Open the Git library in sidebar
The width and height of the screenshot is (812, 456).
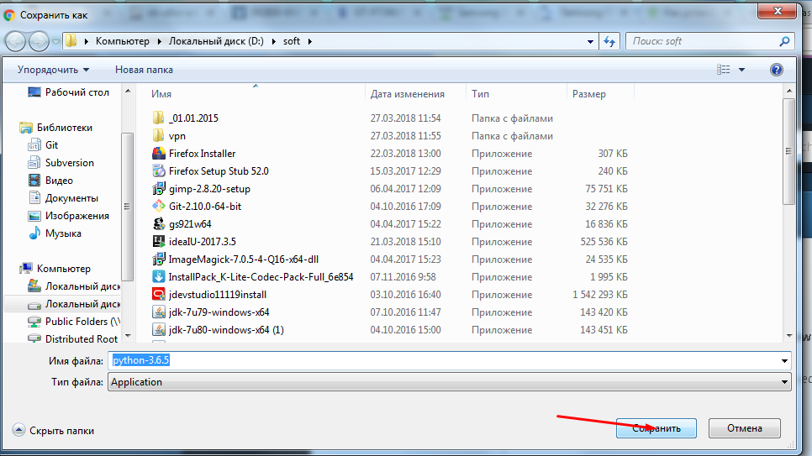(43, 145)
